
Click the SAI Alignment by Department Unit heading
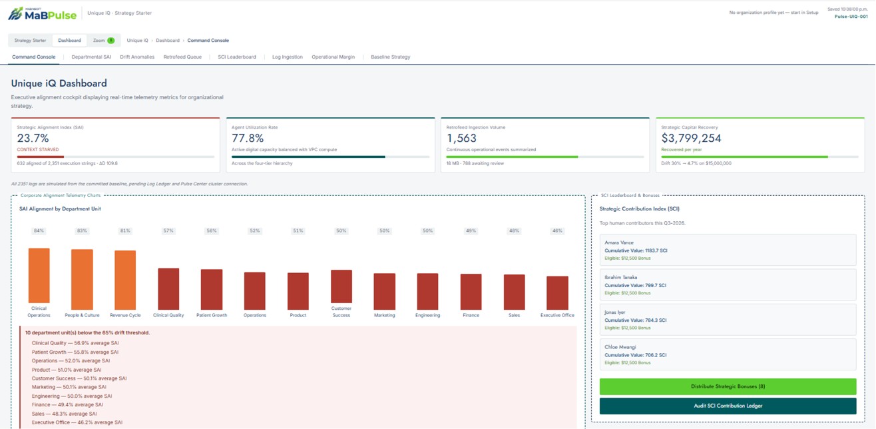pyautogui.click(x=60, y=209)
